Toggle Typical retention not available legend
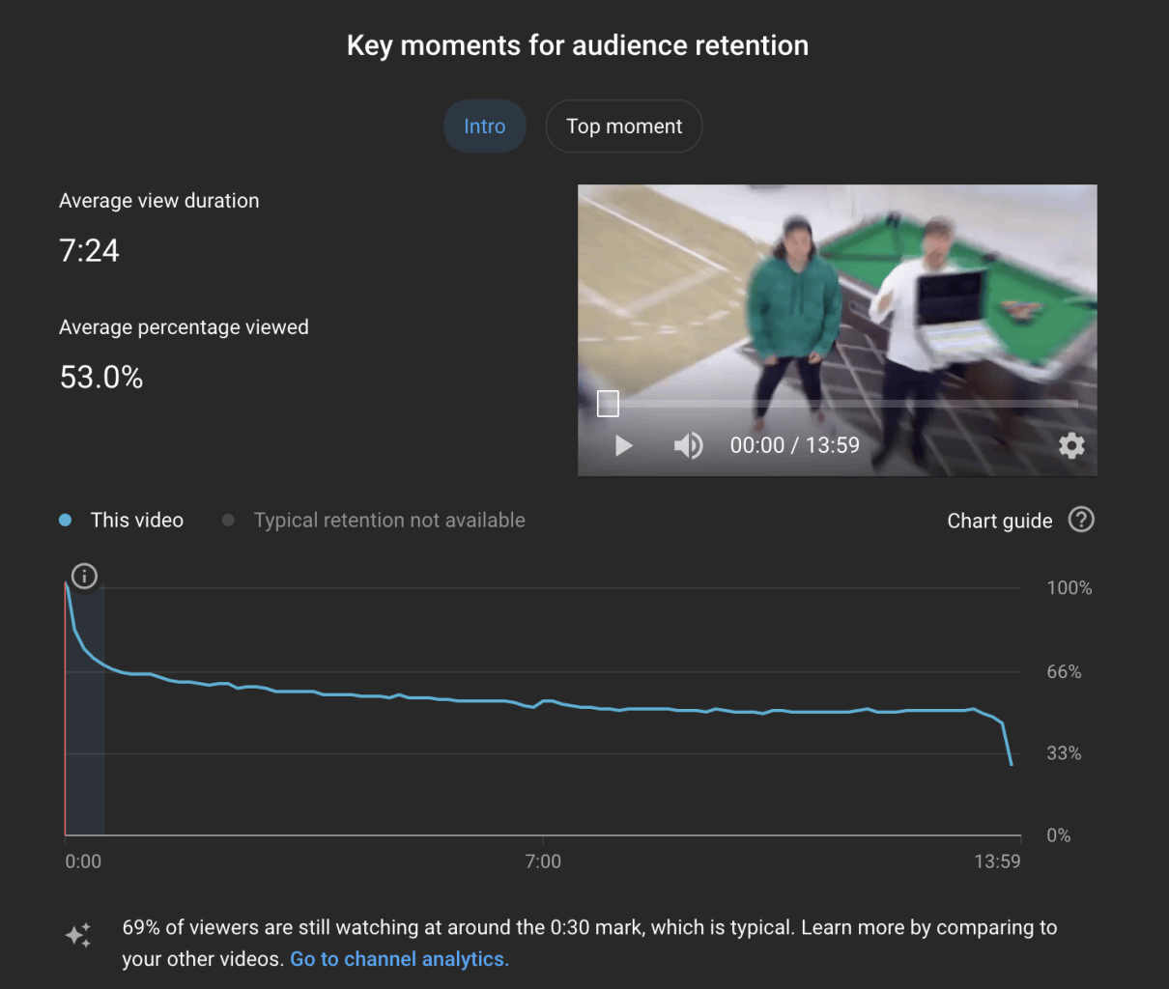 click(x=374, y=520)
